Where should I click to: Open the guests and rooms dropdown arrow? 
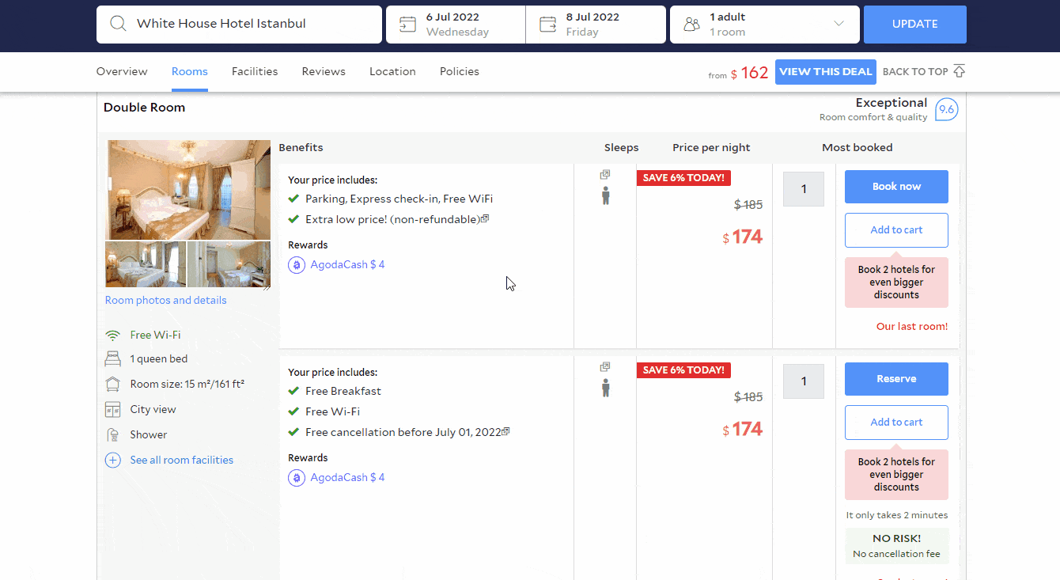[839, 24]
